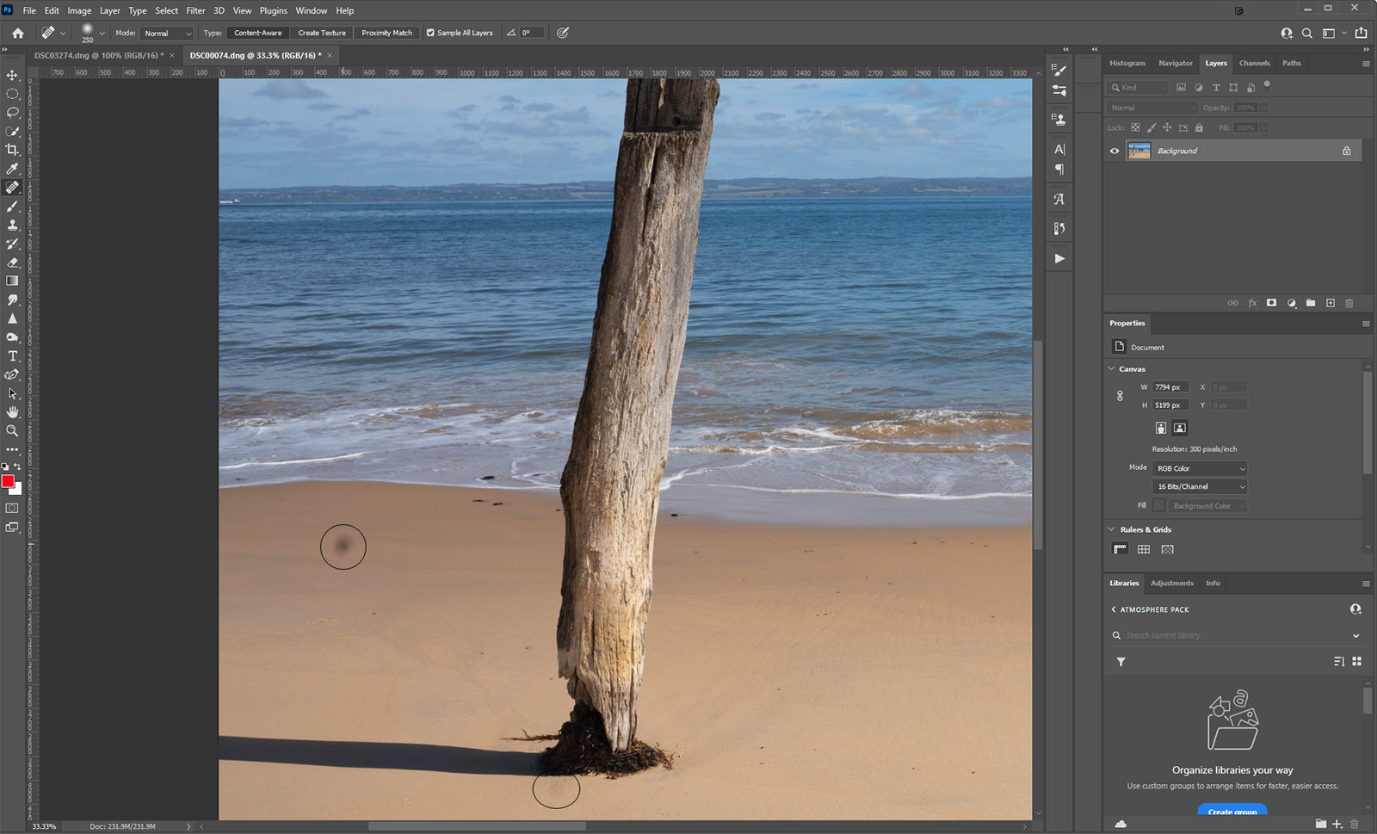The height and width of the screenshot is (834, 1377).
Task: Open the Filter menu
Action: (x=195, y=10)
